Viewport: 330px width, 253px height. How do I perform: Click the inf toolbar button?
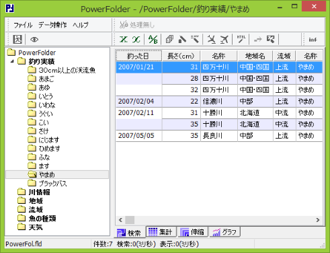coord(313,40)
